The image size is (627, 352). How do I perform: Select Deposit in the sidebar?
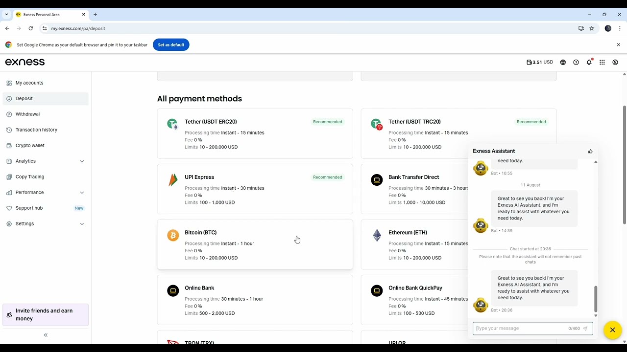pyautogui.click(x=46, y=99)
